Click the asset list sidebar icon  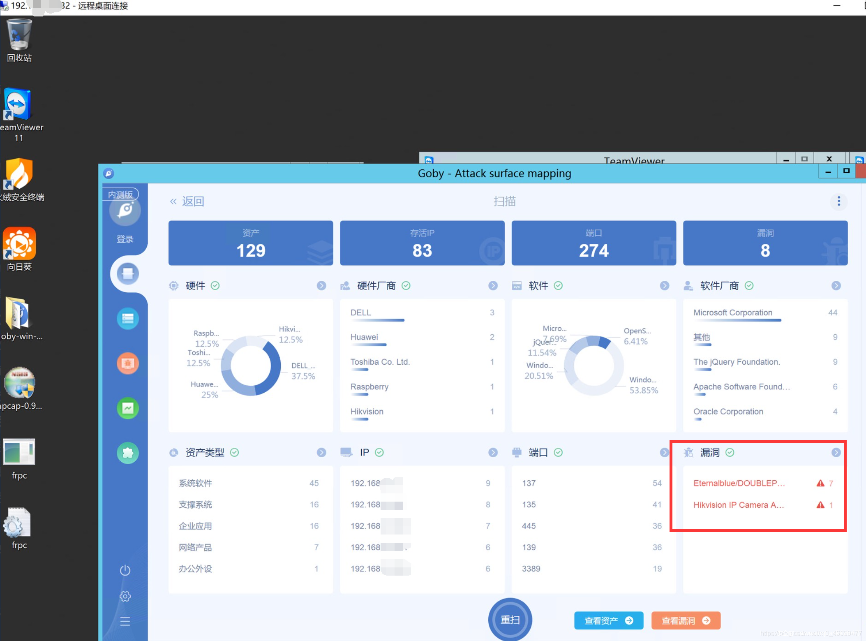[127, 319]
